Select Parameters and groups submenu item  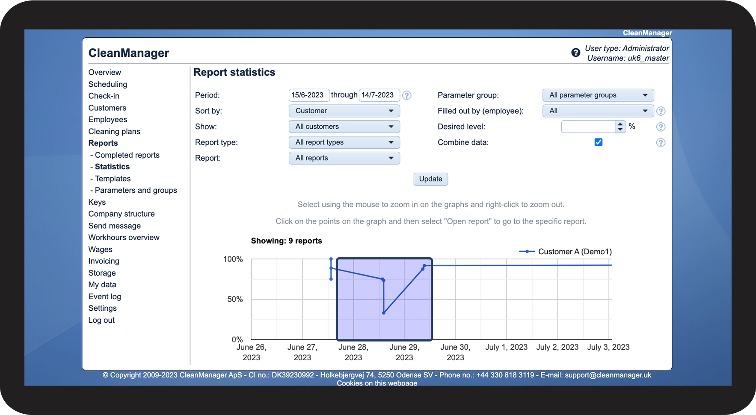click(136, 190)
